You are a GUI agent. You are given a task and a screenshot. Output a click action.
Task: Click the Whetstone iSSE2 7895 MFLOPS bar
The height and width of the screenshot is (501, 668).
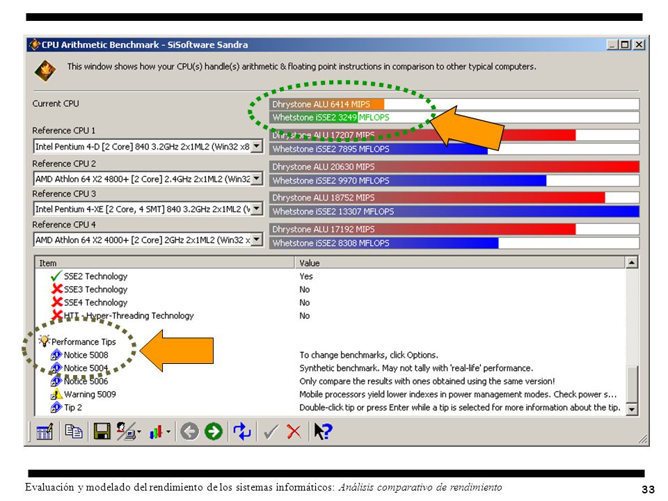(x=454, y=149)
